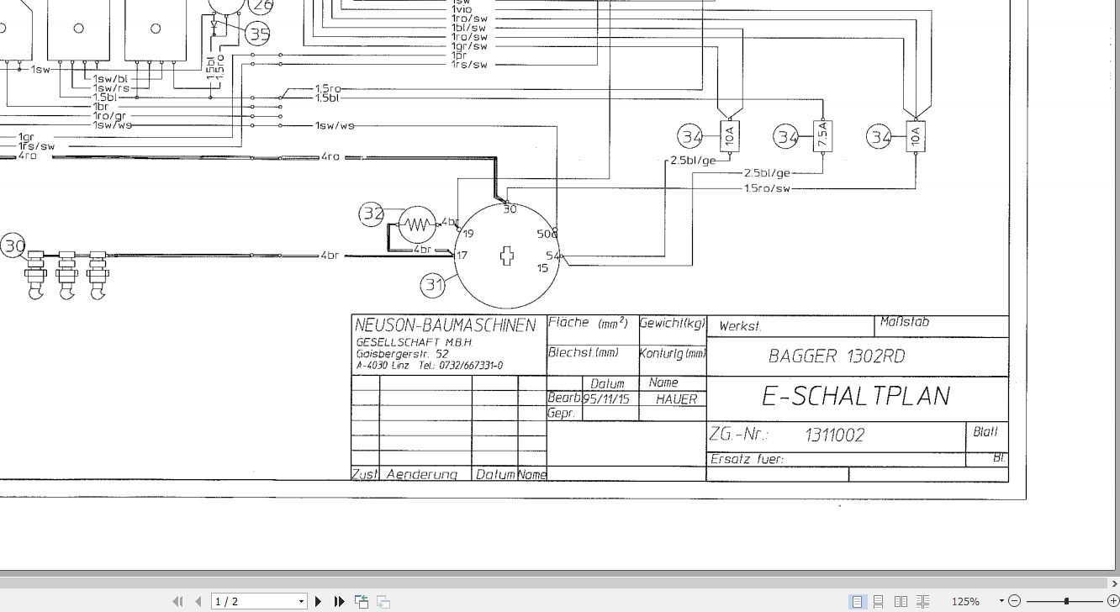The height and width of the screenshot is (612, 1120).
Task: Click the drawing number 1311002
Action: tap(834, 435)
